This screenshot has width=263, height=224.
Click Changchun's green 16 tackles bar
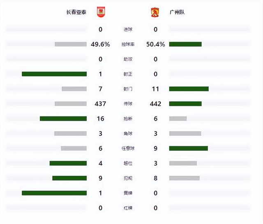tap(63, 119)
